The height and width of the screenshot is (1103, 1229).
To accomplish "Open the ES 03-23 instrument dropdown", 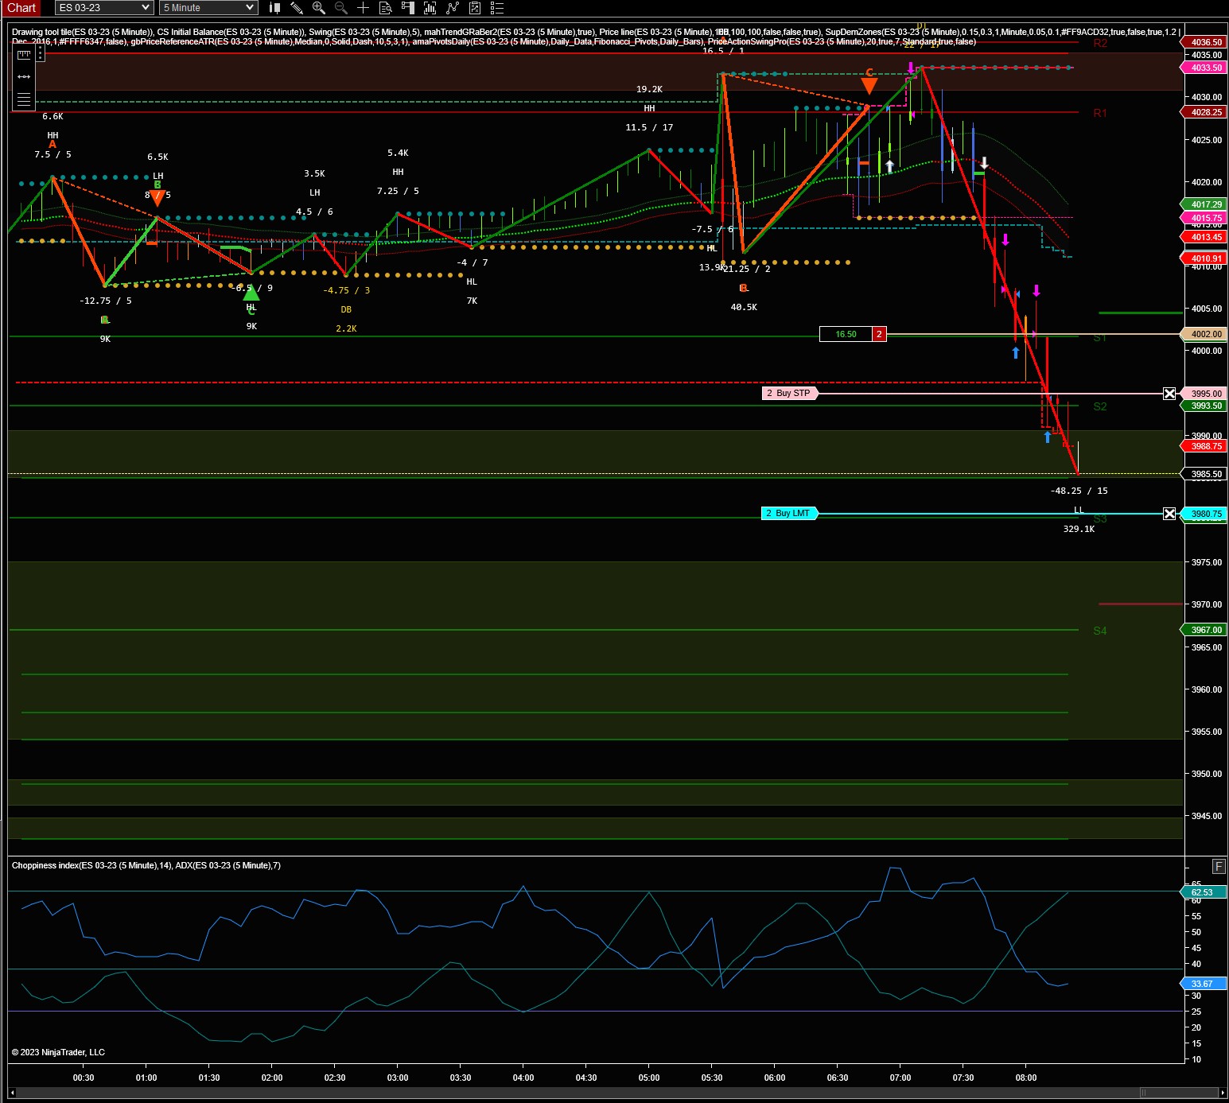I will click(x=104, y=8).
